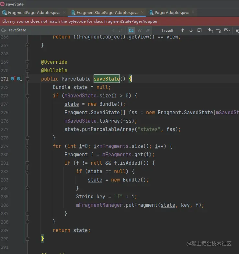Viewport: 239px width, 254px height.
Task: Close the PagerAdapter.java tab
Action: tap(193, 13)
